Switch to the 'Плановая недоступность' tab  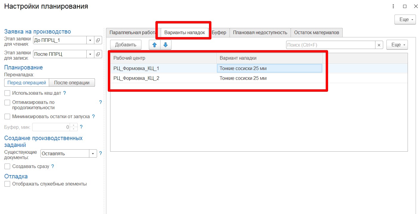coord(260,33)
